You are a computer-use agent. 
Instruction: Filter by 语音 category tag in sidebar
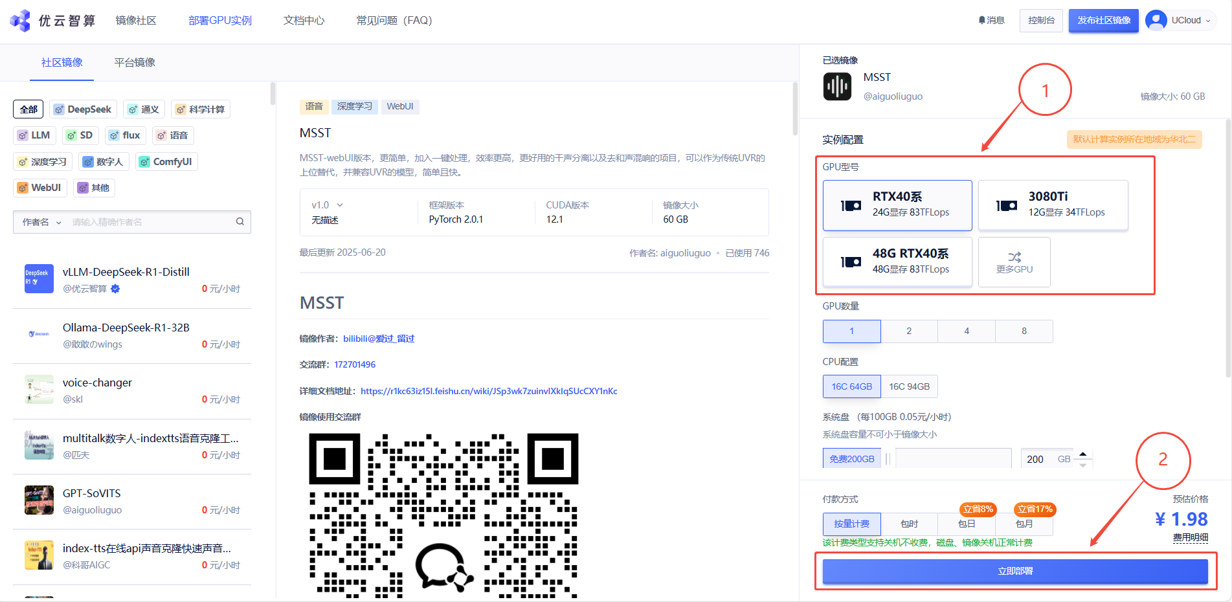(x=173, y=135)
